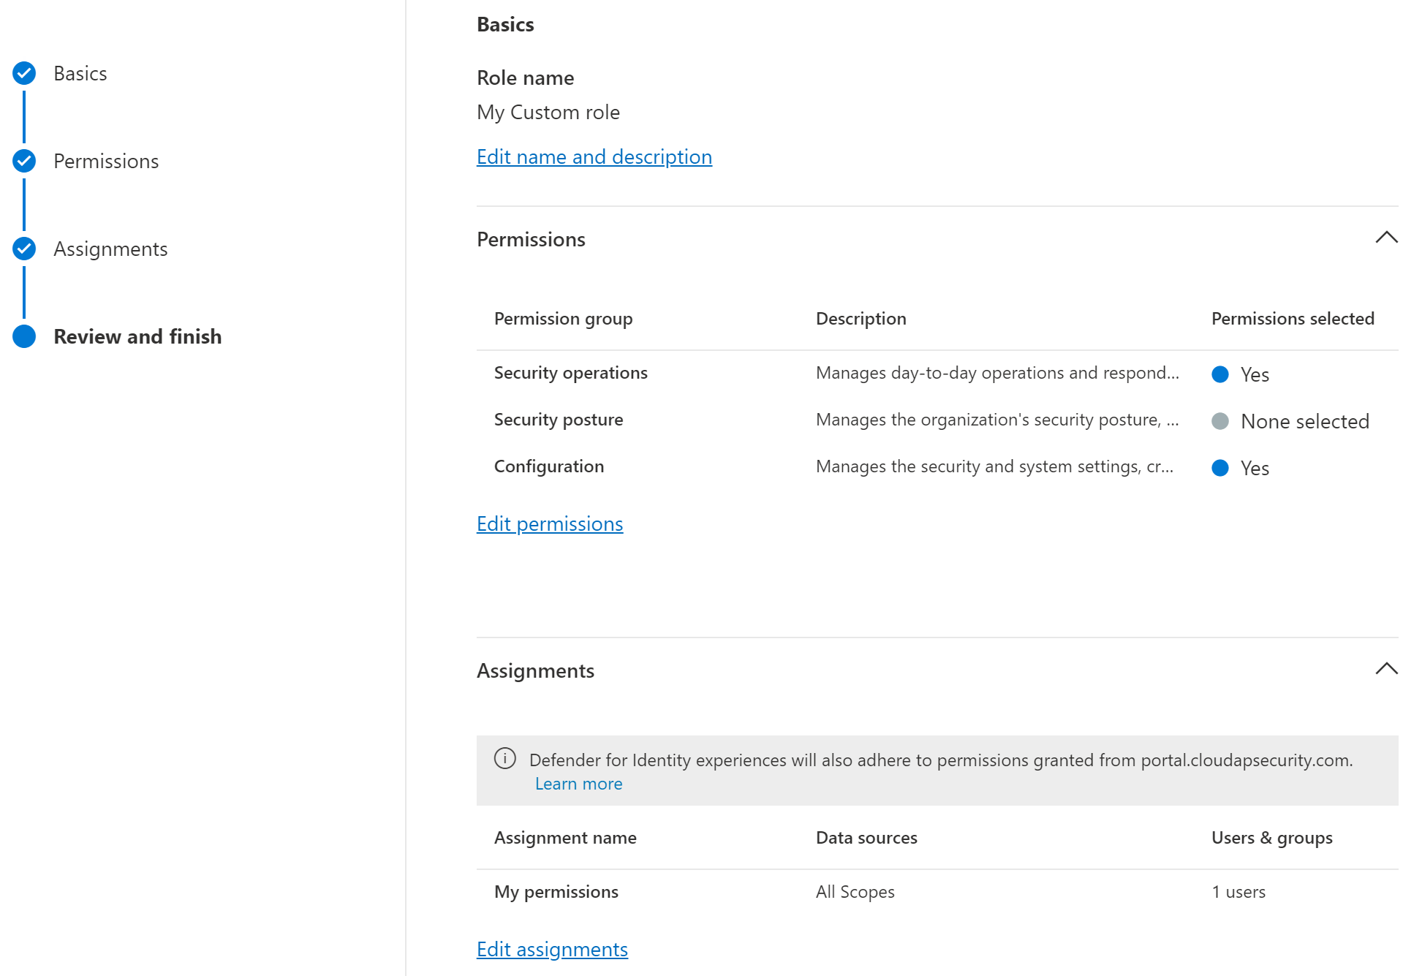Go to Basics step in wizard
The width and height of the screenshot is (1403, 976).
[80, 74]
